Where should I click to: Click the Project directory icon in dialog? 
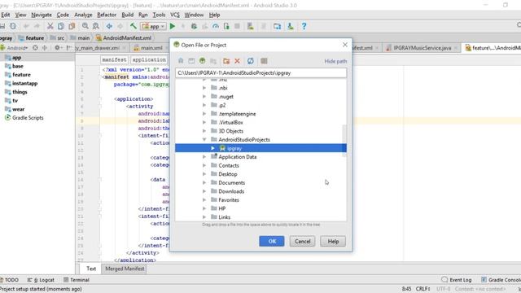click(x=203, y=61)
